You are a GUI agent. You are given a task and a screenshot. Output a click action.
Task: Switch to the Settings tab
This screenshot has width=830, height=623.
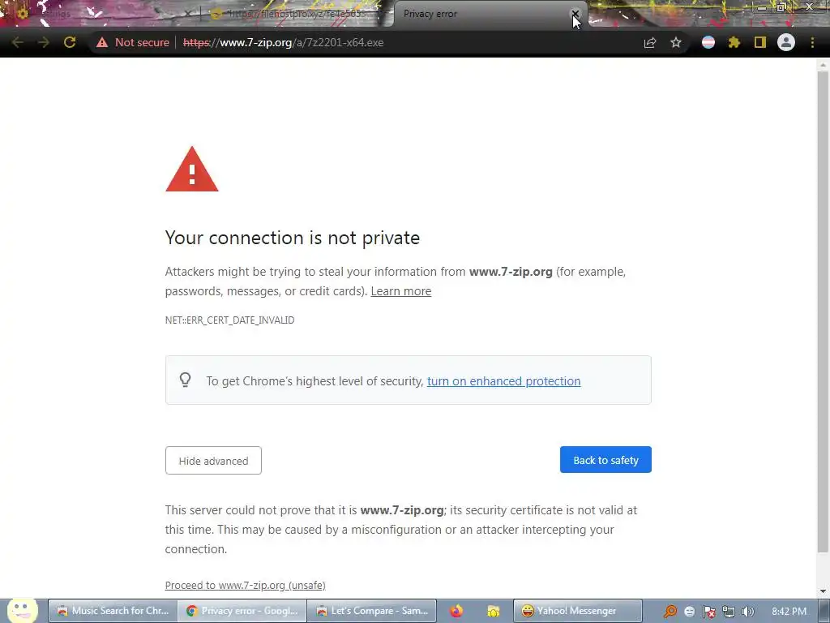96,14
